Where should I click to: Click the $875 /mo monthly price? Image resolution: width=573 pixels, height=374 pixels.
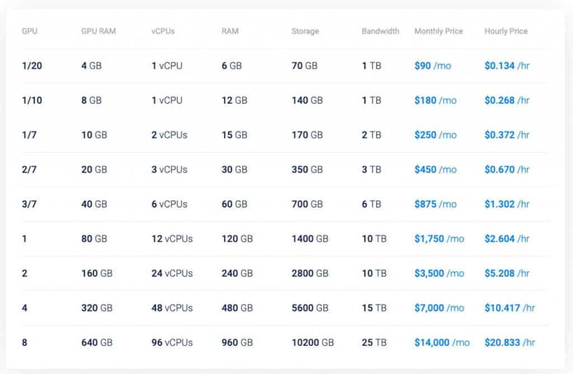click(x=435, y=205)
